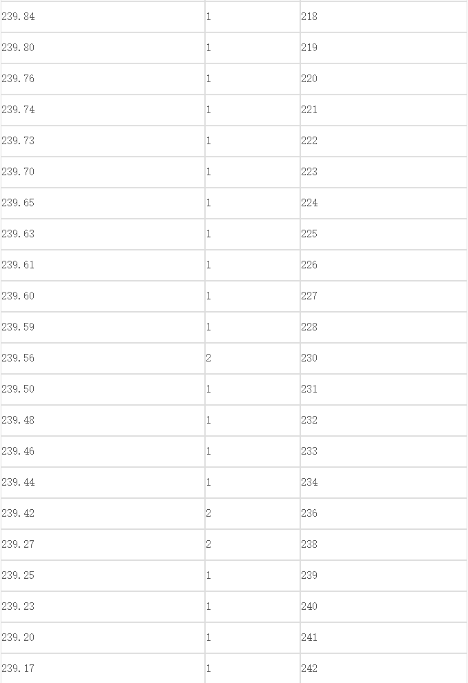The width and height of the screenshot is (468, 683).
Task: Click the cumulative cell 220
Action: point(384,79)
